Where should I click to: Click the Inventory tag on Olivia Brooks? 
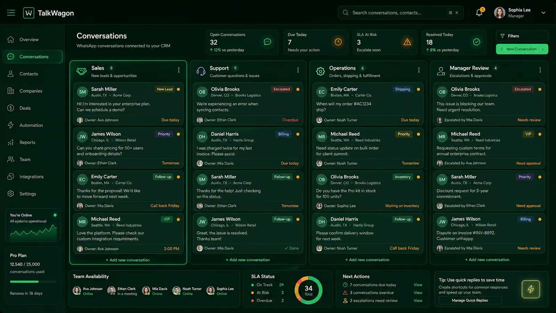pos(403,177)
